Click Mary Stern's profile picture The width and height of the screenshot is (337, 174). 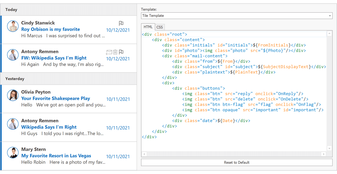(x=13, y=152)
